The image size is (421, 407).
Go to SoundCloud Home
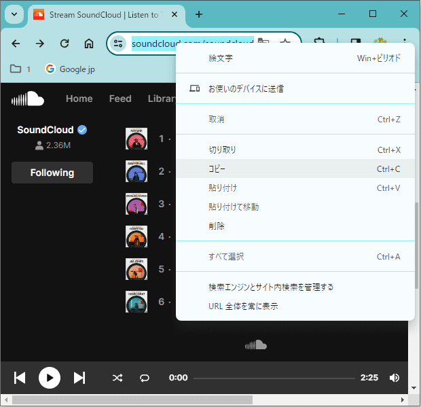point(79,99)
